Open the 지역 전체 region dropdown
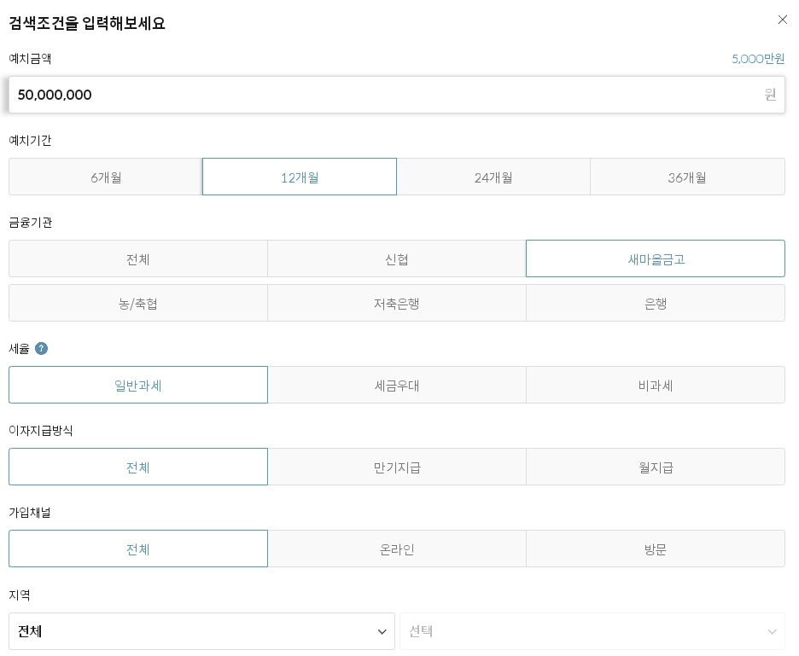 point(201,631)
